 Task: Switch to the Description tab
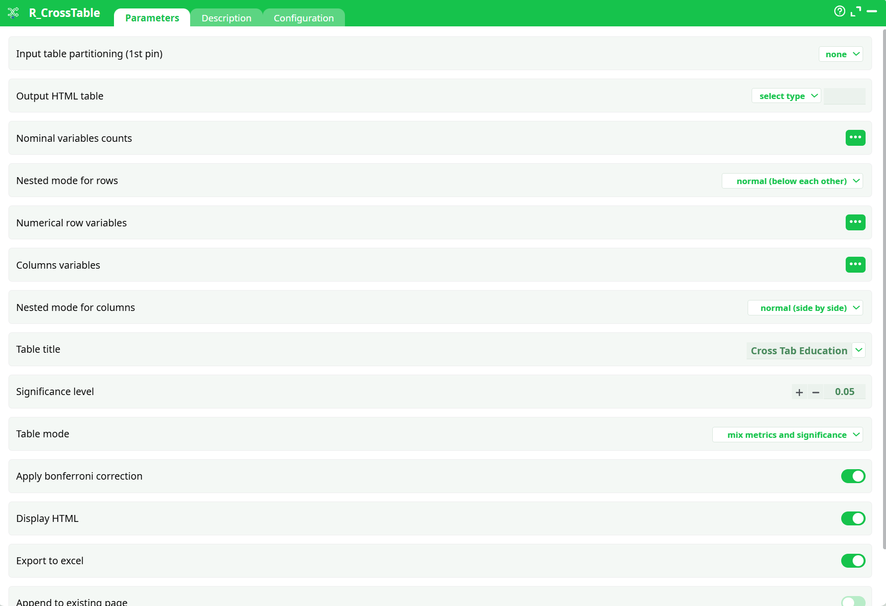click(226, 17)
